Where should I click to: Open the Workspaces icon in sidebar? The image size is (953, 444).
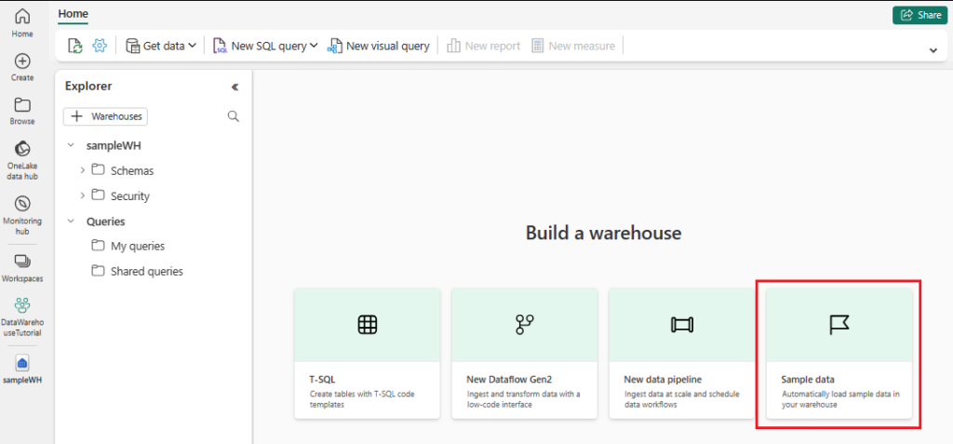tap(22, 262)
